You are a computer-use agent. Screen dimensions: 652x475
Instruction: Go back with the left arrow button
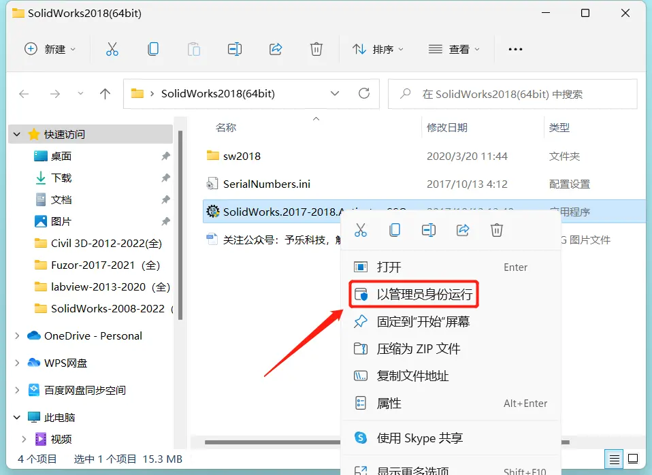click(x=24, y=94)
